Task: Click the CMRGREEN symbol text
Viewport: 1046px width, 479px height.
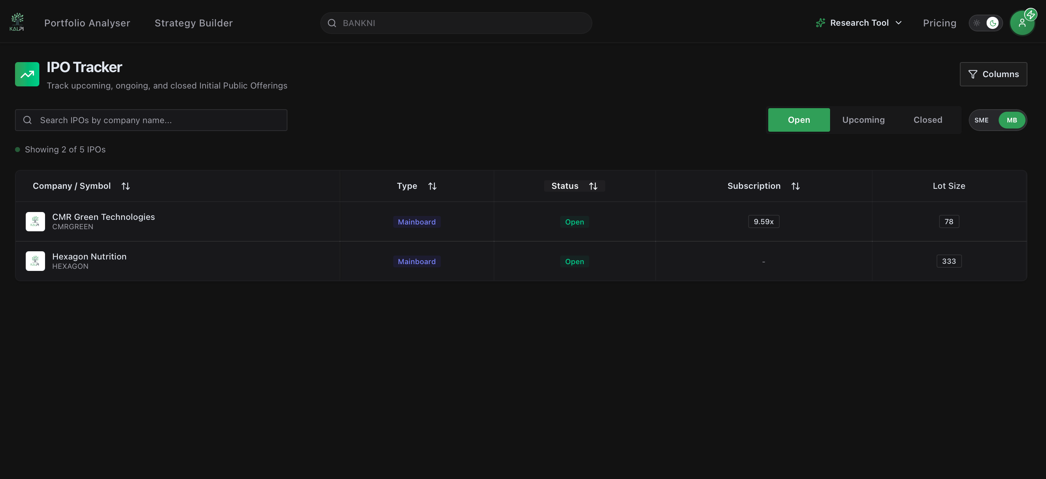Action: [73, 227]
